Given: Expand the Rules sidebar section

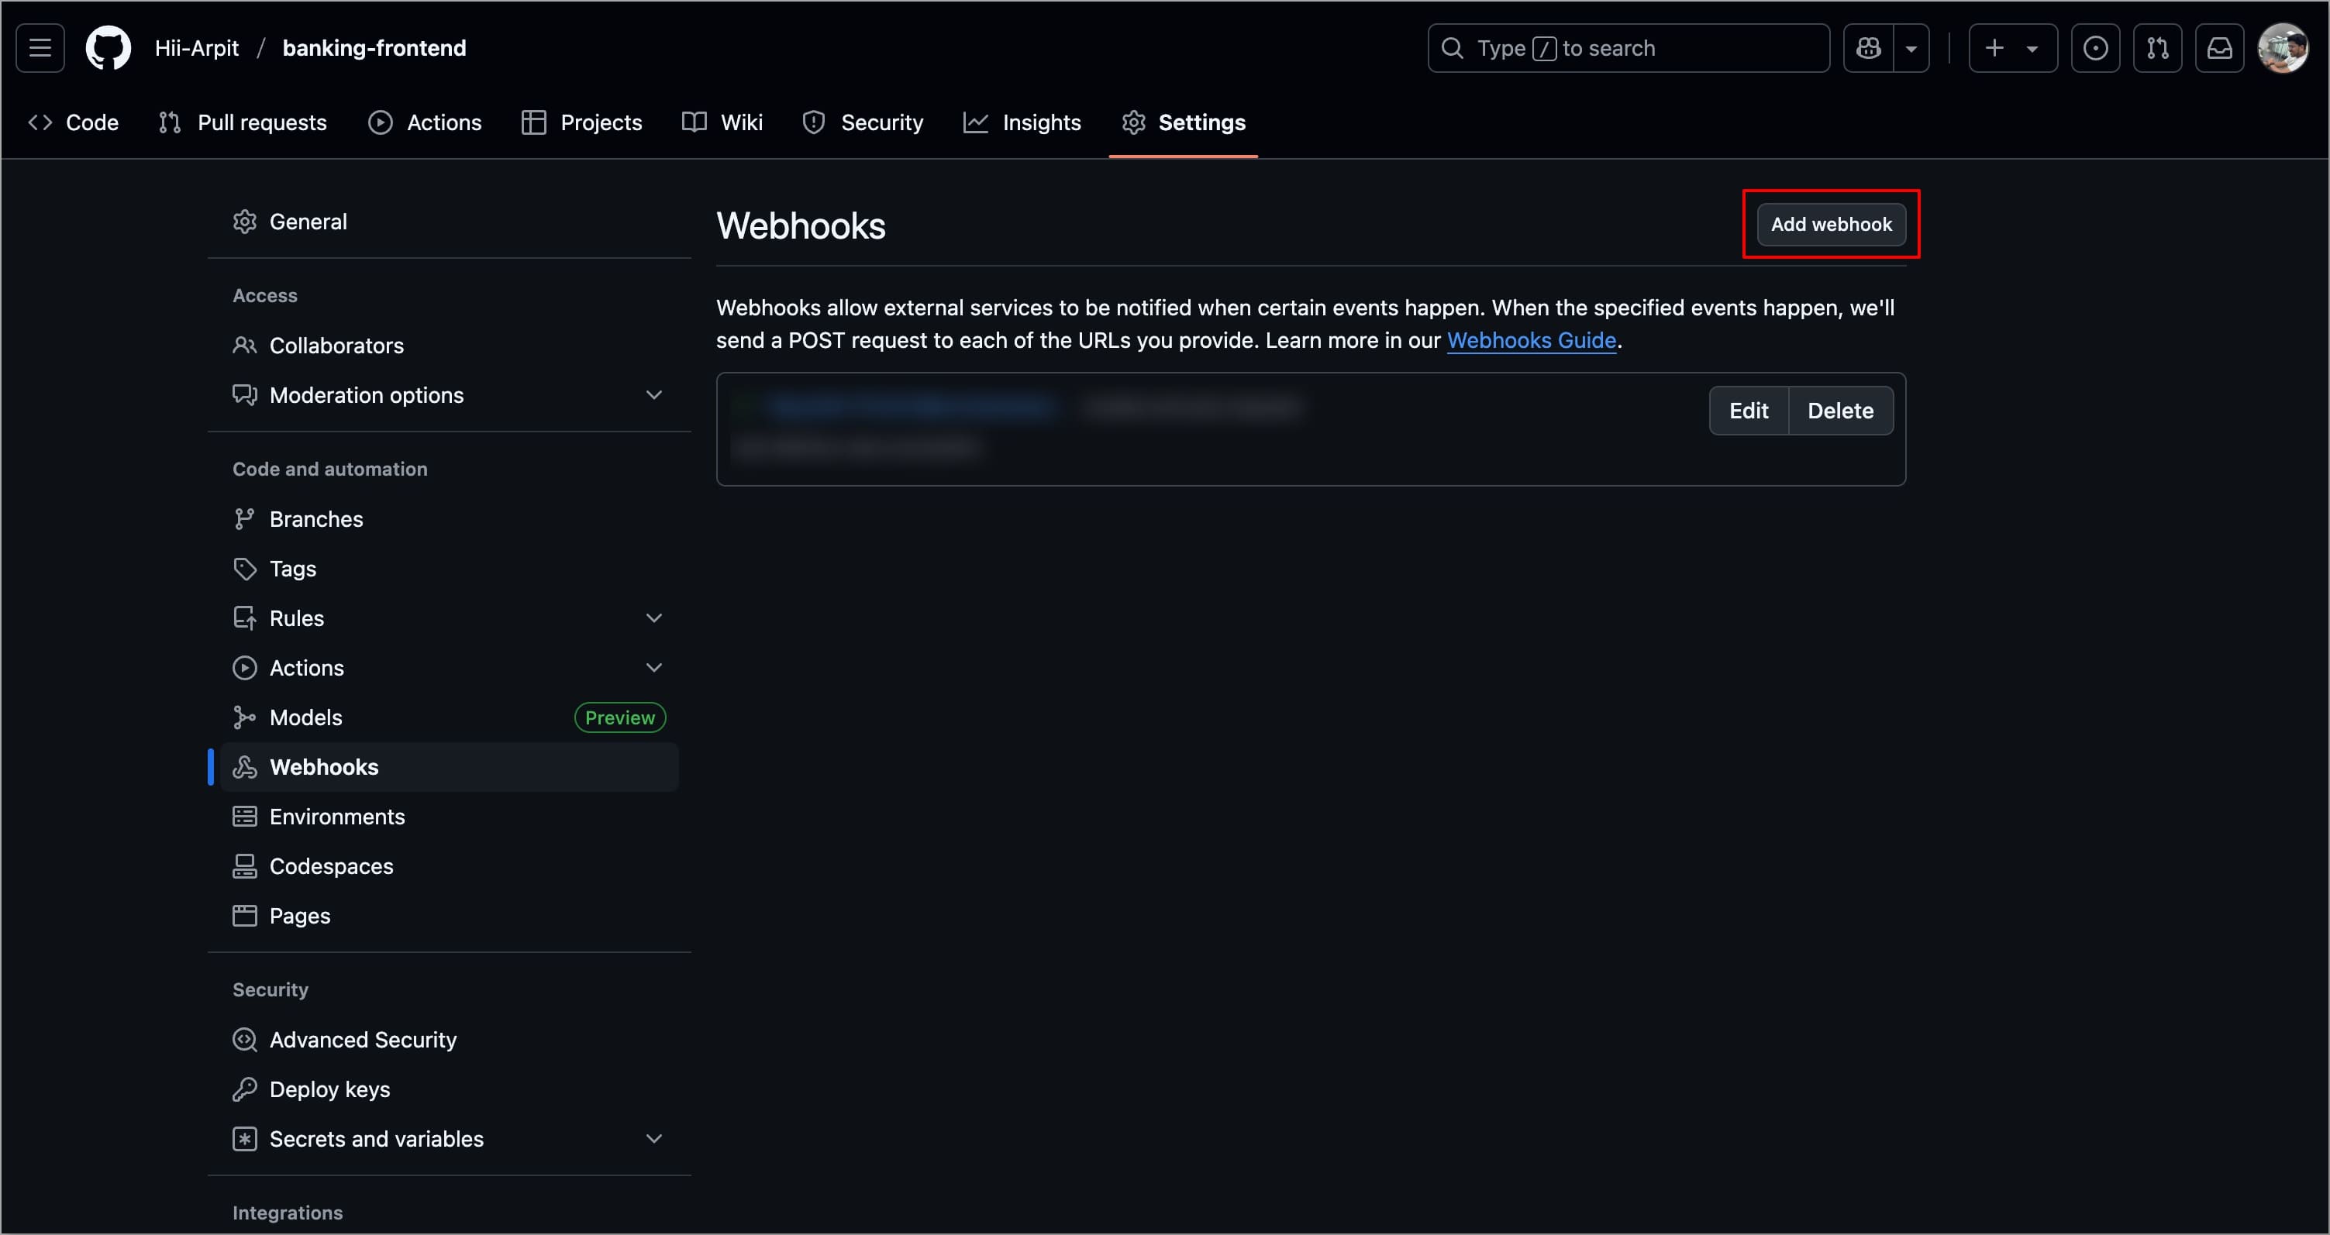Looking at the screenshot, I should point(654,618).
